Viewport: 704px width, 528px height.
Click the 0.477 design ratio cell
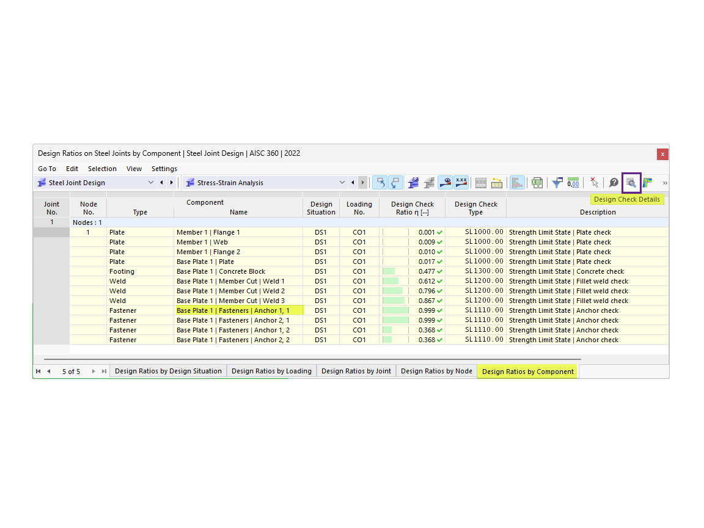point(412,271)
